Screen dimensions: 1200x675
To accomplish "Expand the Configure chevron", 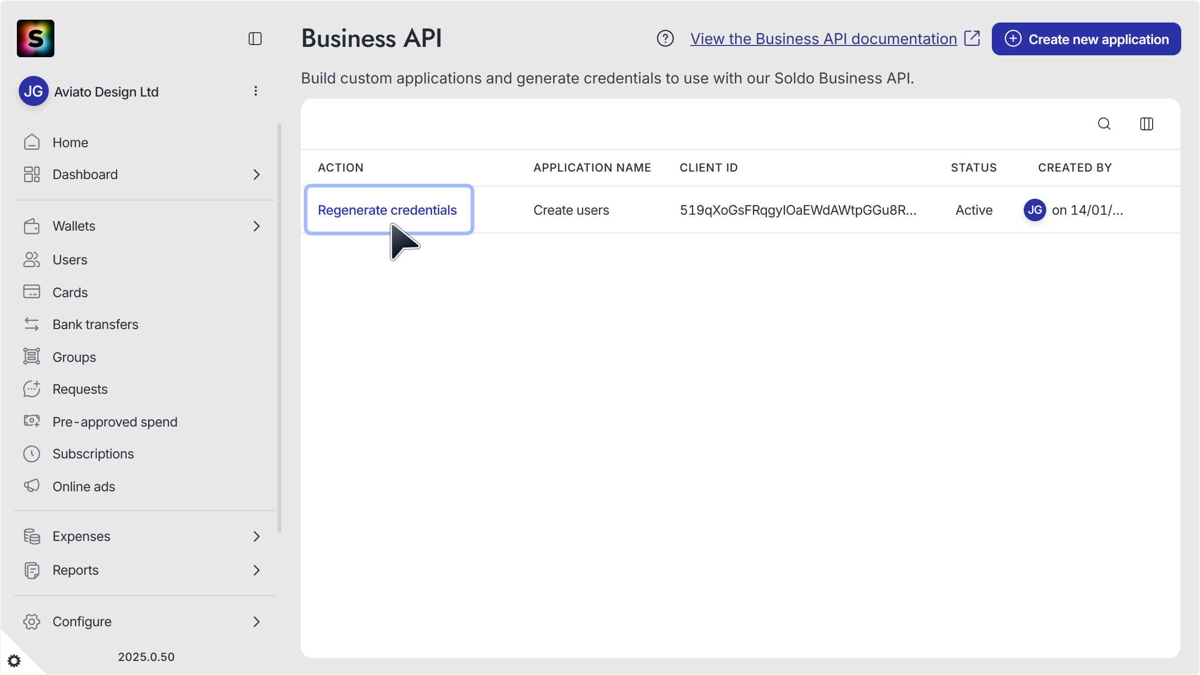I will coord(256,622).
